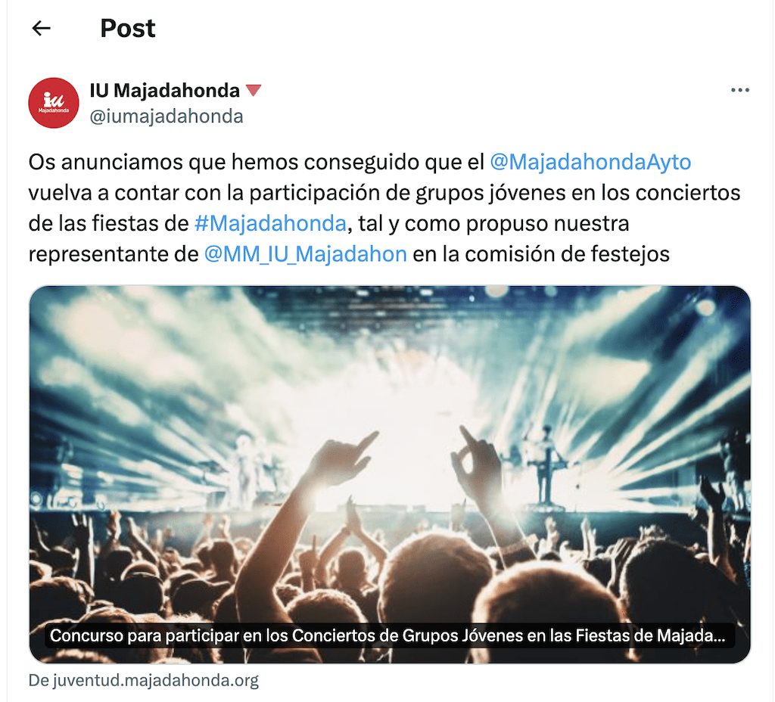
Task: Open the juventud.majadahonda.org source link
Action: click(x=155, y=680)
